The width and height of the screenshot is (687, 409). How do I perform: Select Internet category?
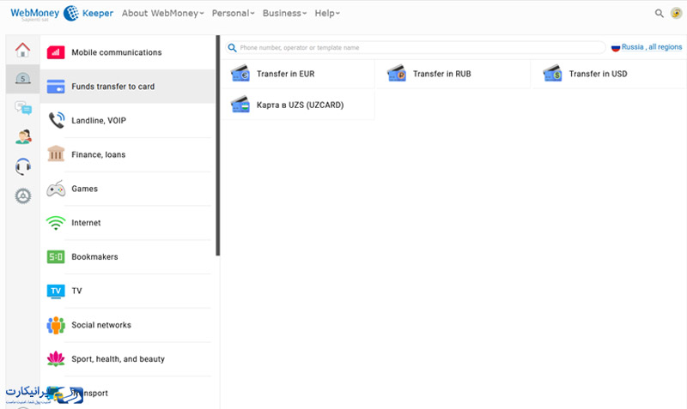tap(127, 223)
